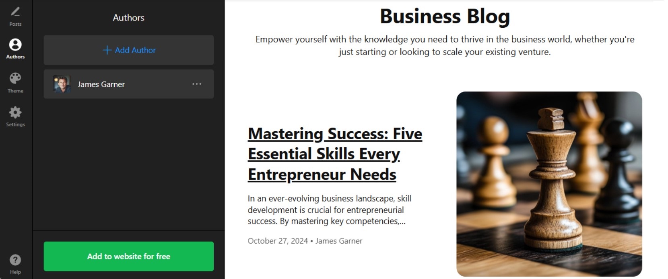This screenshot has width=668, height=279.
Task: Click the Business Blog heading
Action: tap(444, 16)
